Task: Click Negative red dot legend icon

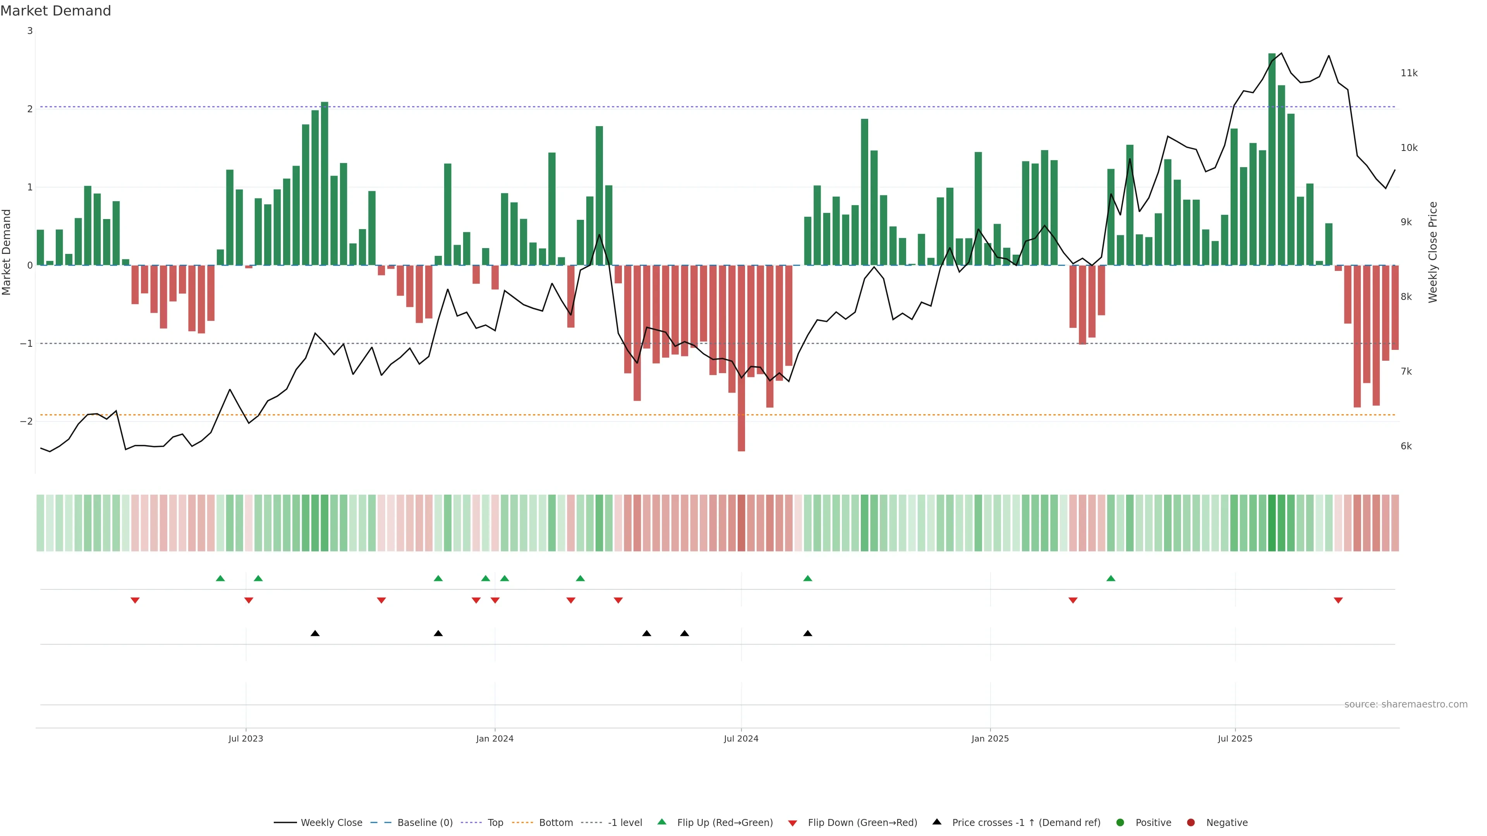Action: [x=1190, y=822]
